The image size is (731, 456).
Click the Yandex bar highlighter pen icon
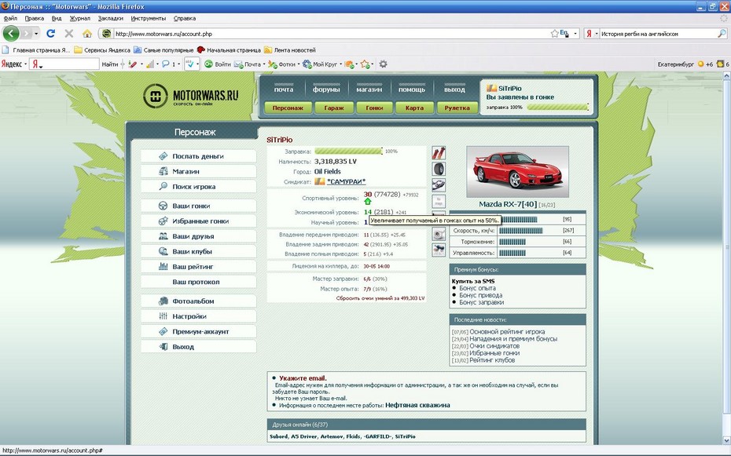coord(132,64)
